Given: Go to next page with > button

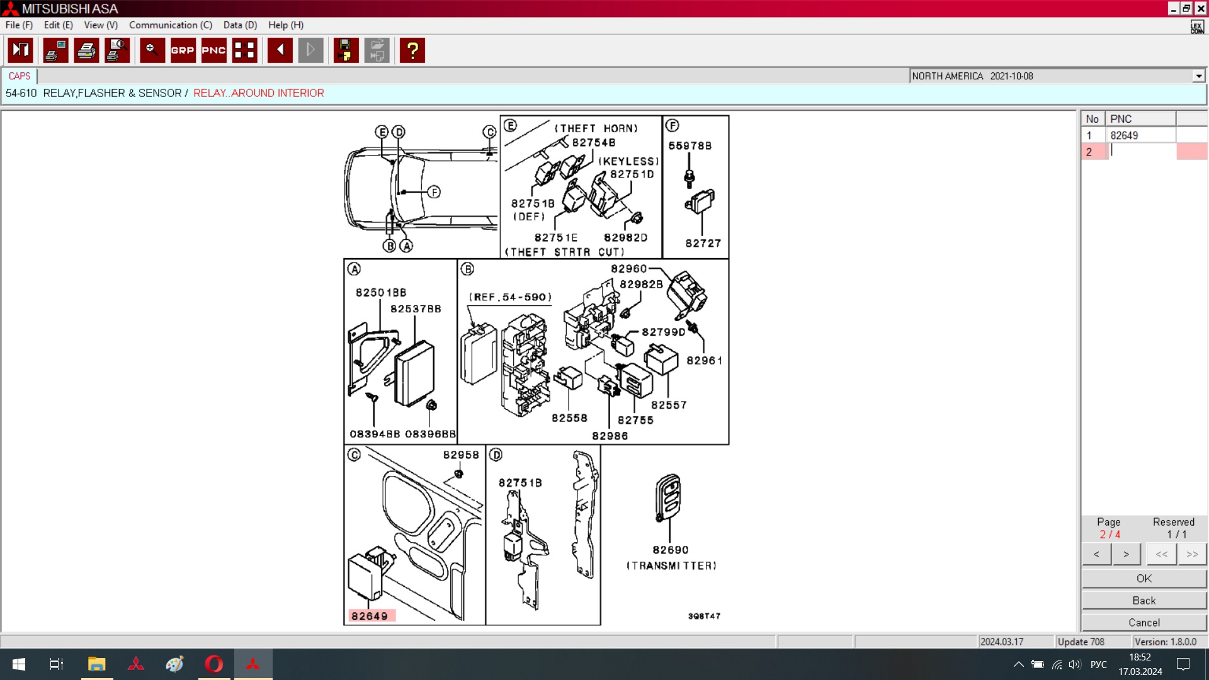Looking at the screenshot, I should coord(1126,554).
